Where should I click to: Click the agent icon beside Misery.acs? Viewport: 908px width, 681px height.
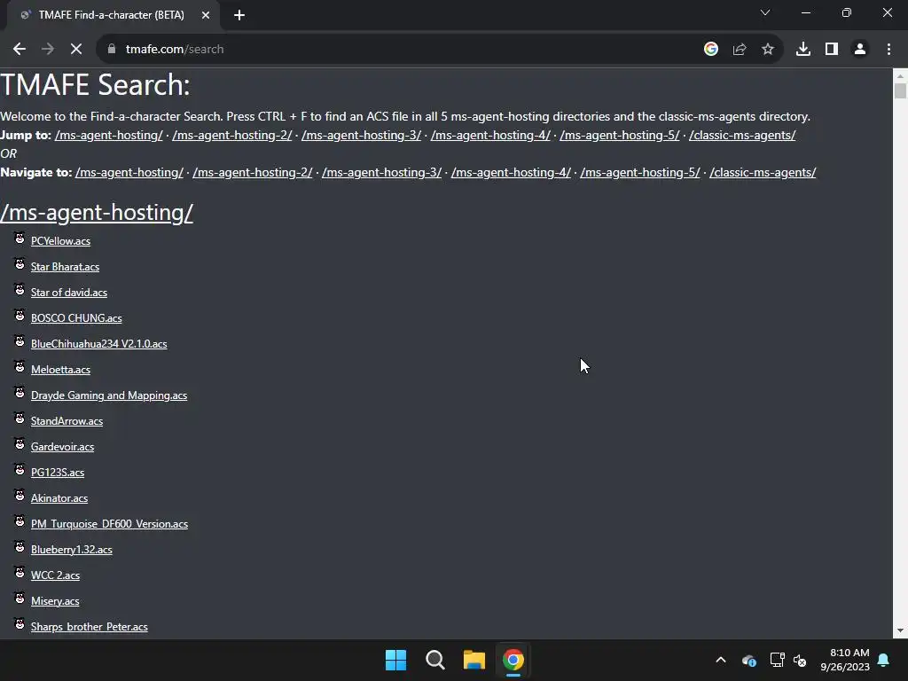click(20, 599)
